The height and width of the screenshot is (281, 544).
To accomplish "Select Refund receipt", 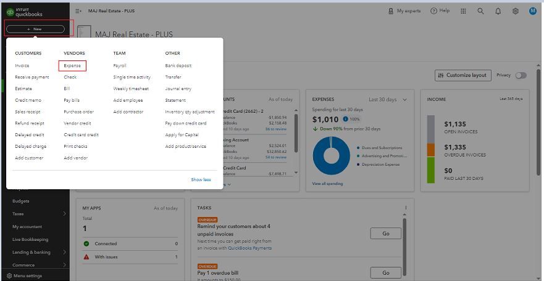I will [30, 123].
